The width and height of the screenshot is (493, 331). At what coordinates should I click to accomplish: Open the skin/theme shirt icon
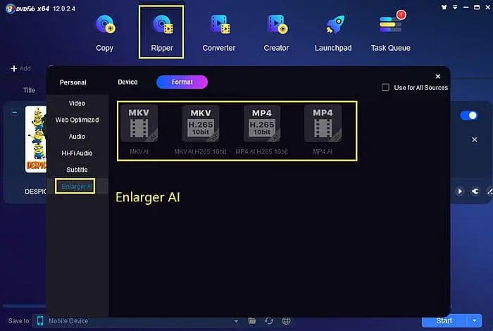click(x=444, y=7)
